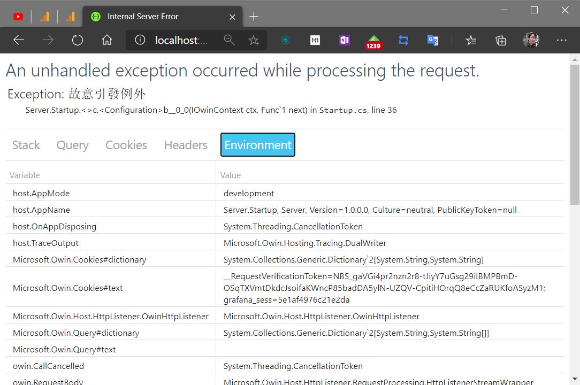Open the Google Translate extension

[432, 40]
